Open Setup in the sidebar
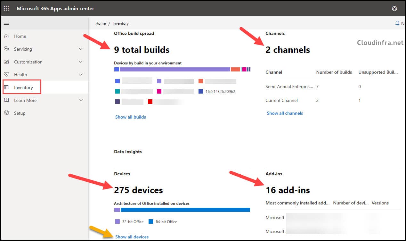This screenshot has width=406, height=241. pos(20,113)
